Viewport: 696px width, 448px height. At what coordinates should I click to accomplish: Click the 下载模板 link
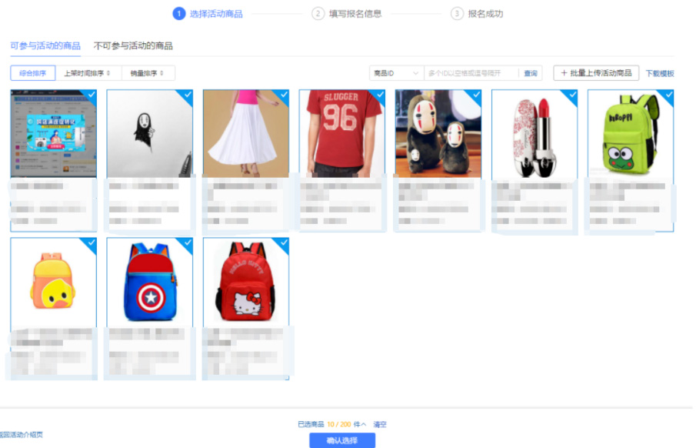(x=659, y=73)
